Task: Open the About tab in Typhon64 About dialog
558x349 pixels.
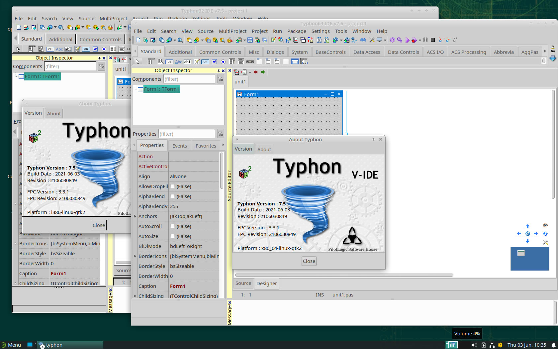Action: point(264,150)
